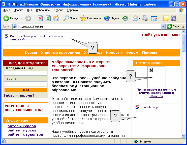
Task: Print the page with printer icon
Action: tap(145, 18)
